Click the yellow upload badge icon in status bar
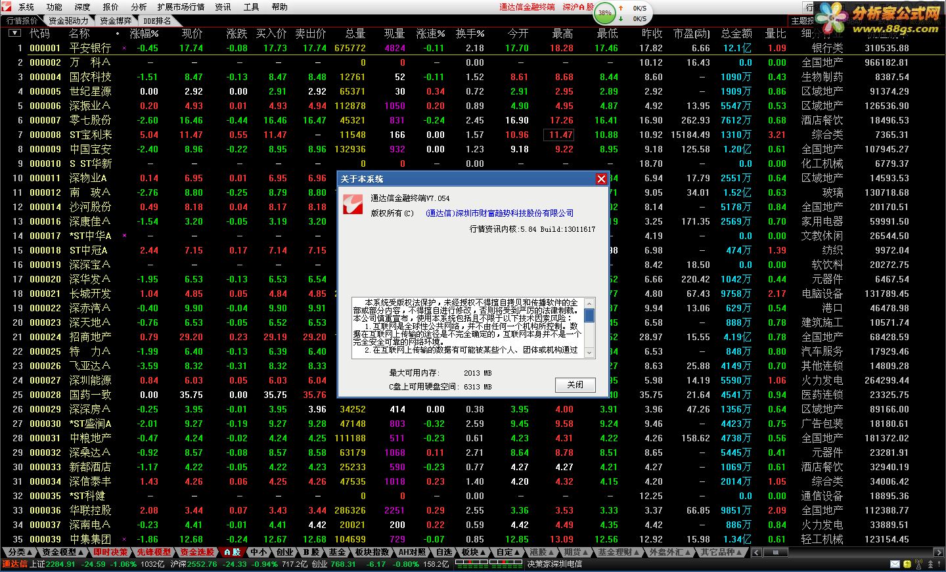Screen dimensions: 946x572 [908, 564]
